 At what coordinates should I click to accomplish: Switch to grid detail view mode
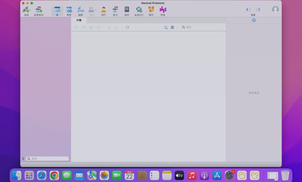(173, 27)
